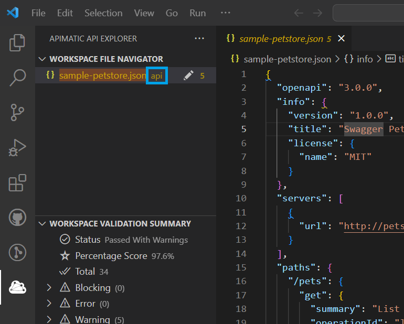This screenshot has height=324, width=404.
Task: Click the pencil edit icon for sample-petstore.json
Action: 188,75
